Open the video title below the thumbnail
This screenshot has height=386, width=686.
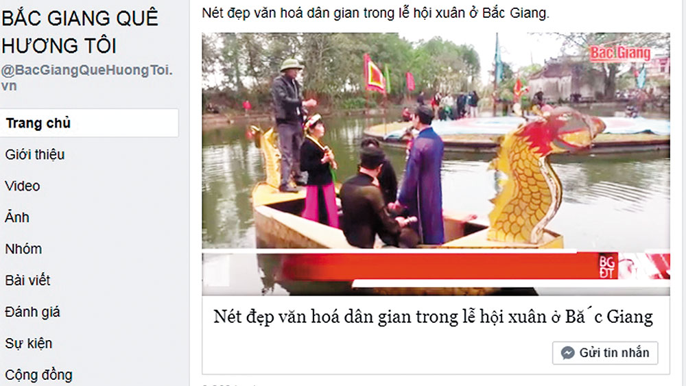(x=433, y=316)
